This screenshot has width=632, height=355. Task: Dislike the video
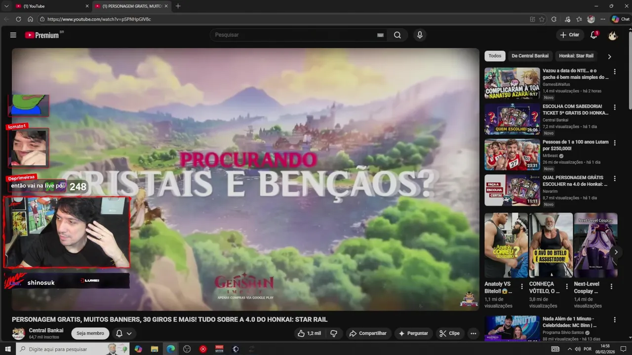coord(334,333)
